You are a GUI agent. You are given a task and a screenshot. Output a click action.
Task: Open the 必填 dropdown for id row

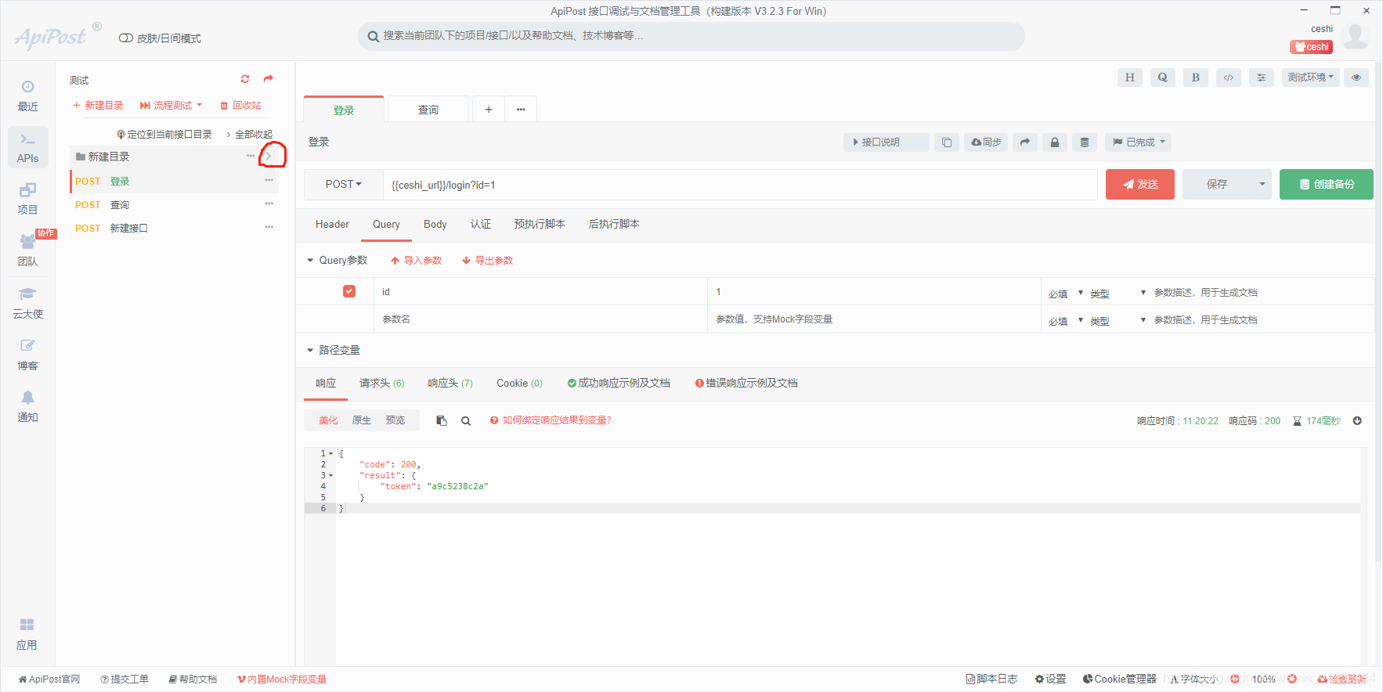[1065, 294]
